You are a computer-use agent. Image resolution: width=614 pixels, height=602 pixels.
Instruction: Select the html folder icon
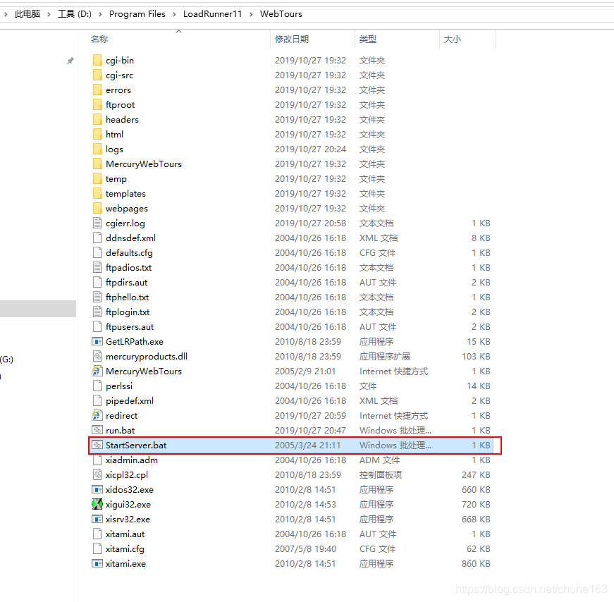[x=97, y=135]
